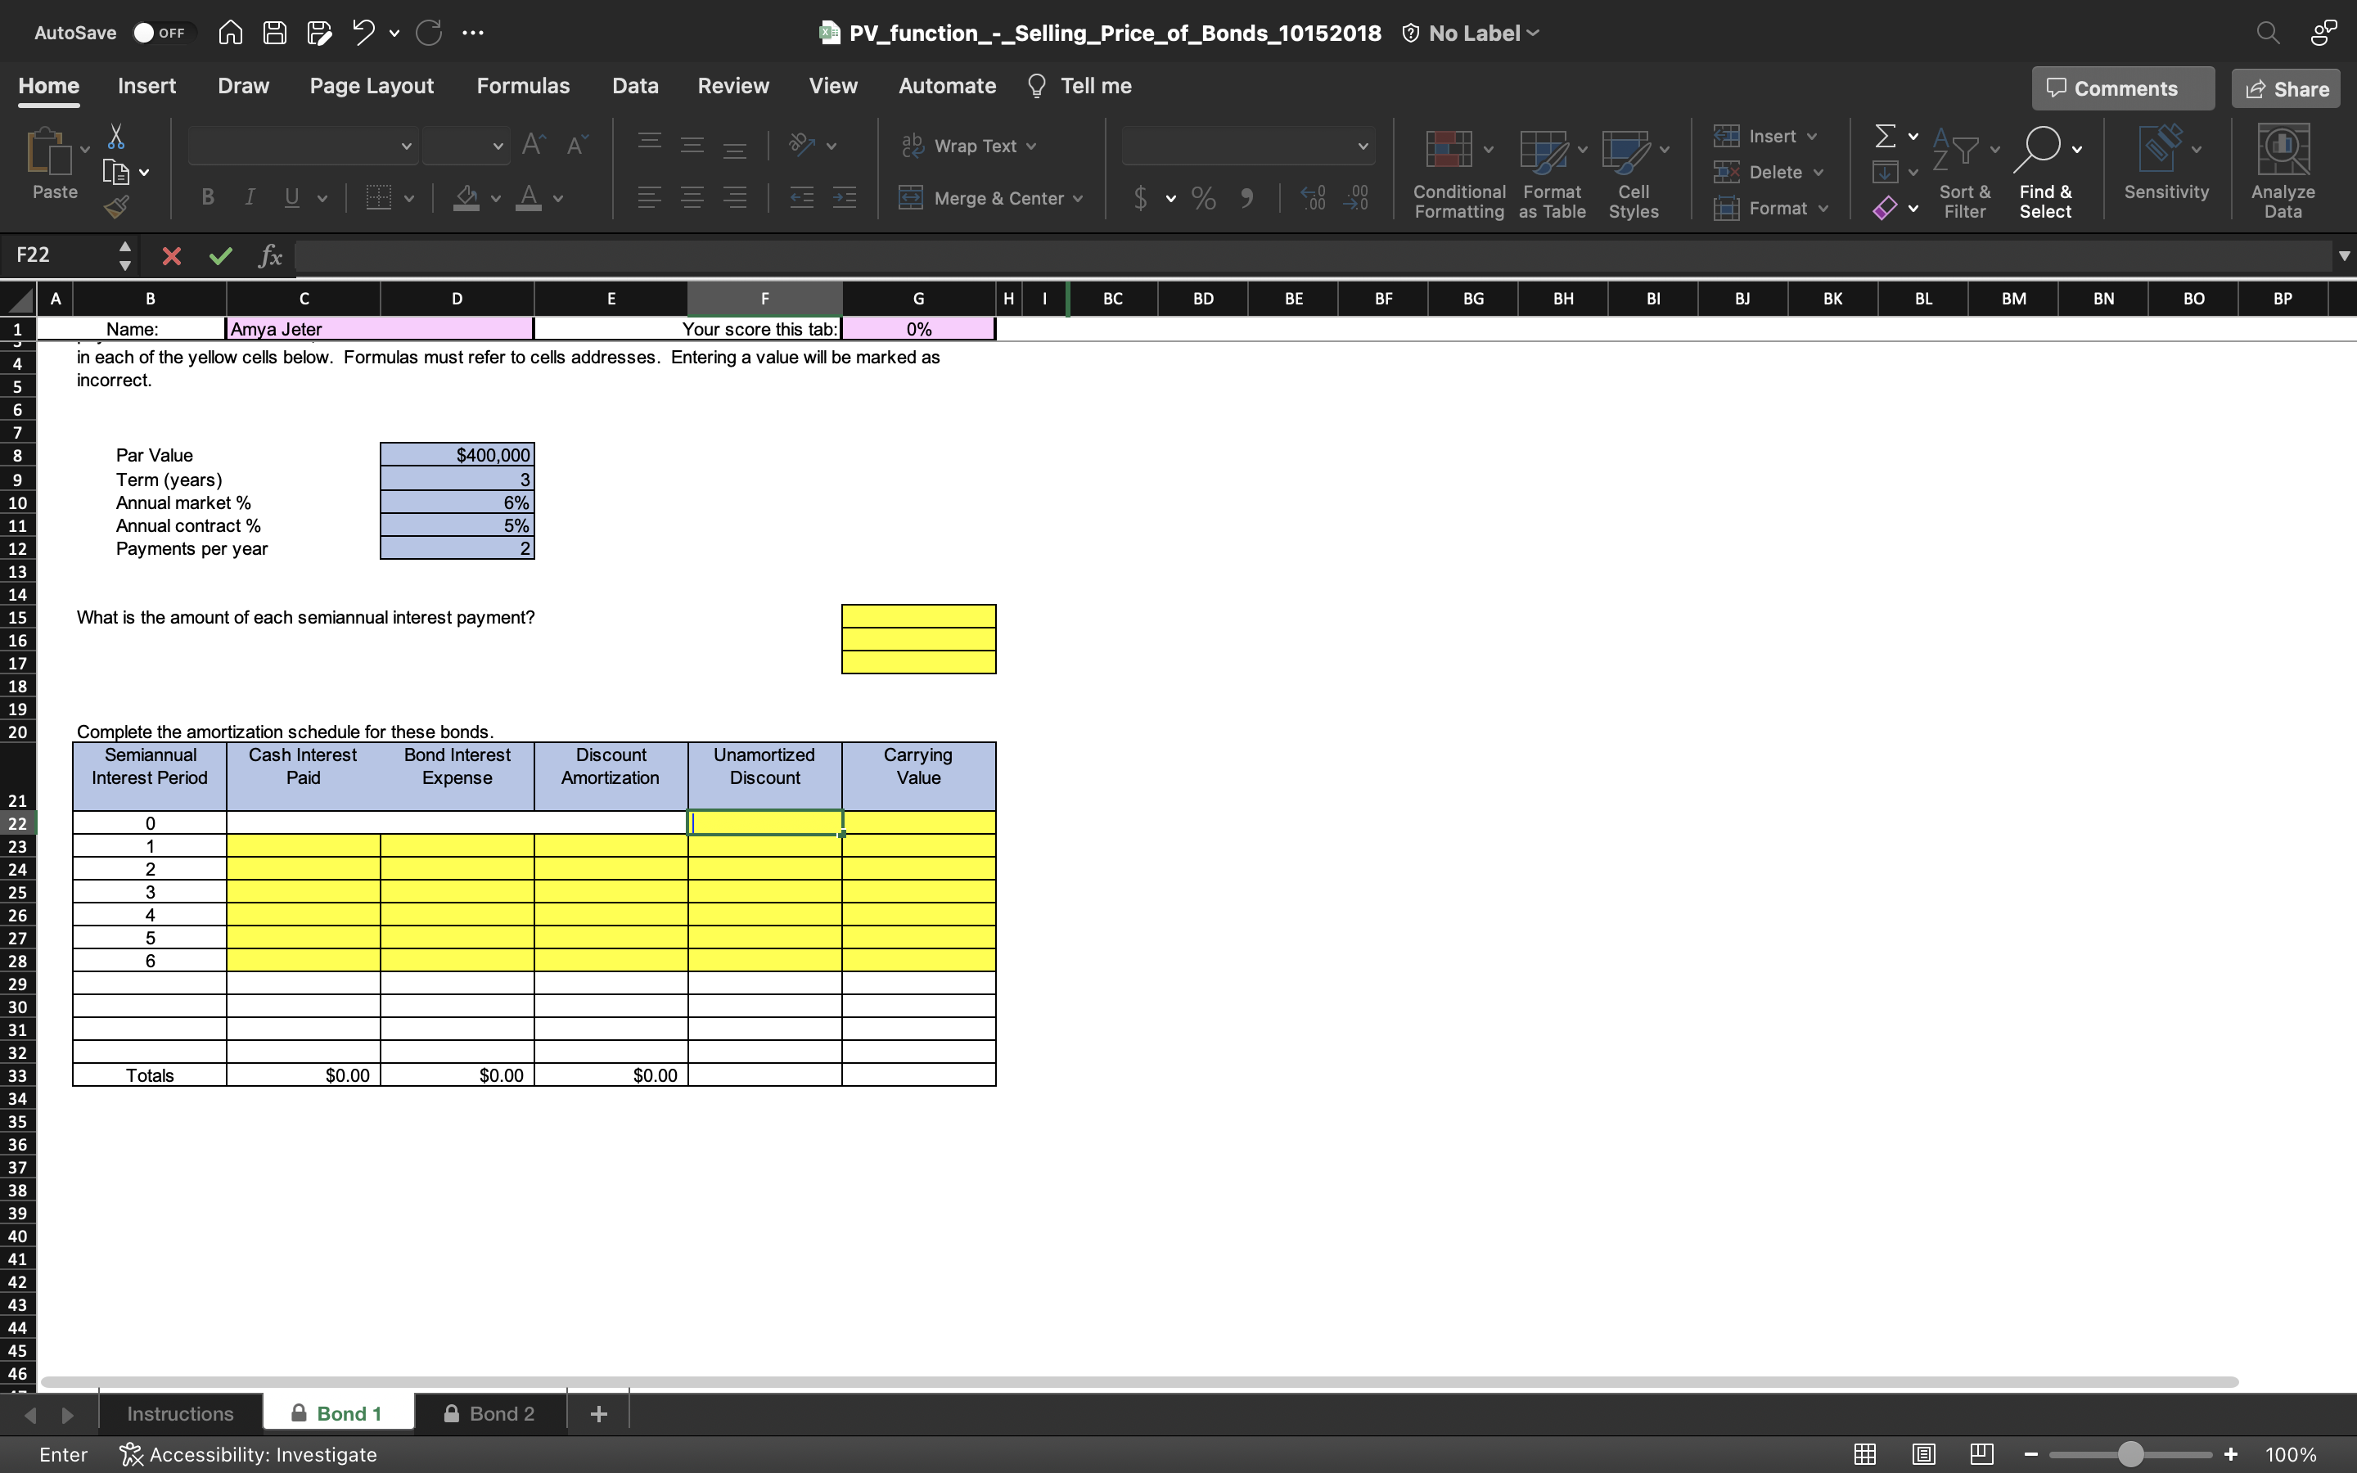Open the Comments panel
The width and height of the screenshot is (2357, 1473).
2121,88
